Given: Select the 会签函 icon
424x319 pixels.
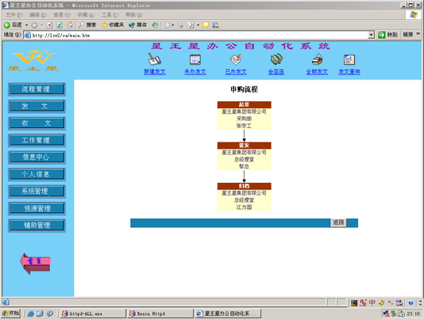Looking at the screenshot, I should click(276, 59).
